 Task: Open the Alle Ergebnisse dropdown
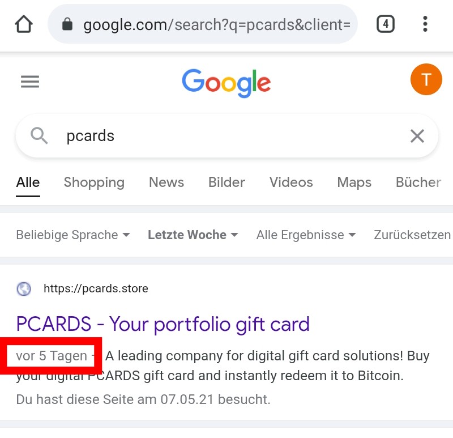pyautogui.click(x=306, y=235)
